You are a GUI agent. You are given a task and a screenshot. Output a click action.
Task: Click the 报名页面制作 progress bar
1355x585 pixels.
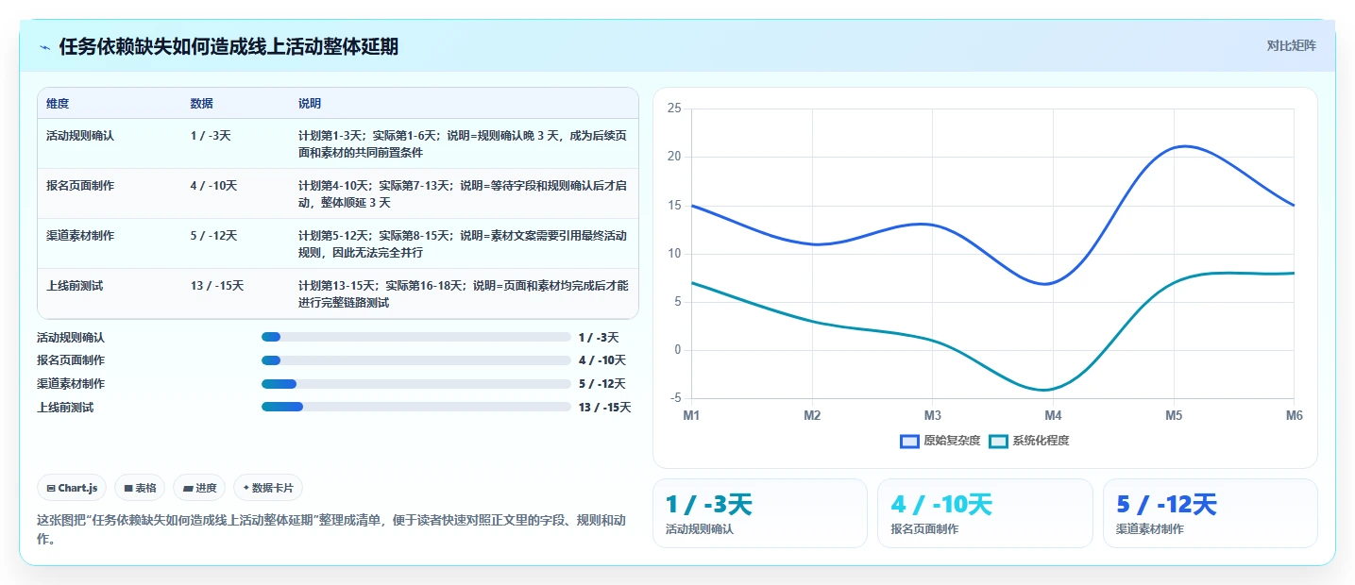pyautogui.click(x=416, y=360)
